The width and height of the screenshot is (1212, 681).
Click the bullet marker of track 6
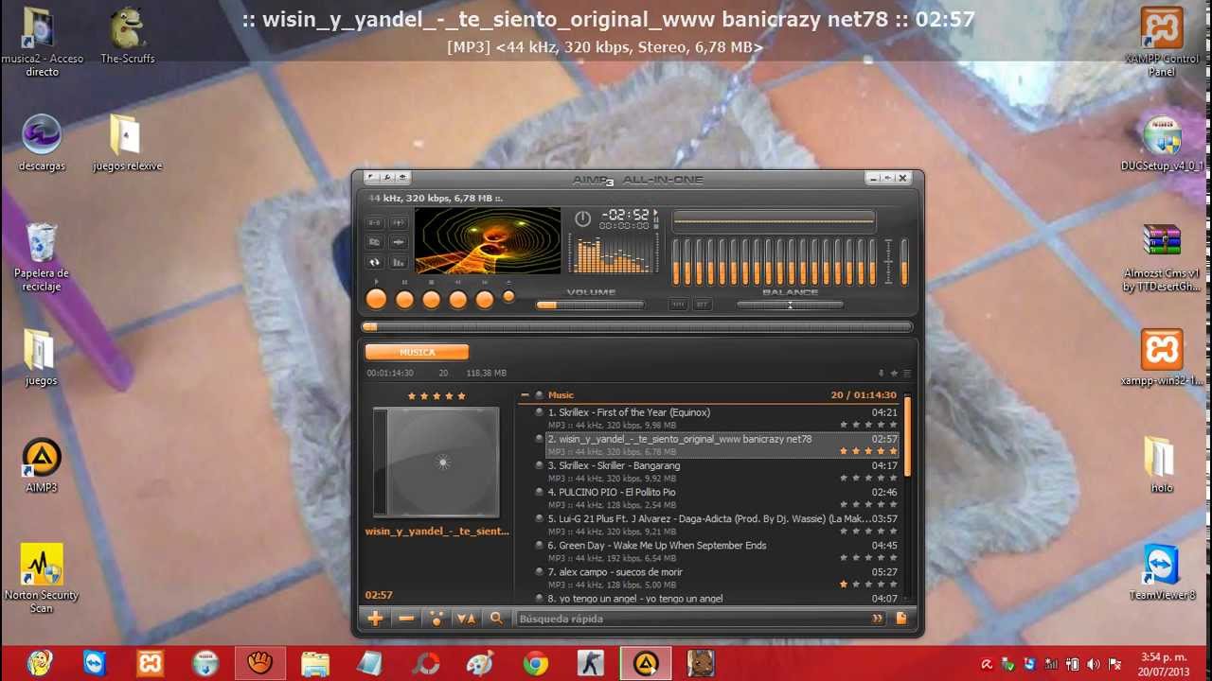coord(540,545)
